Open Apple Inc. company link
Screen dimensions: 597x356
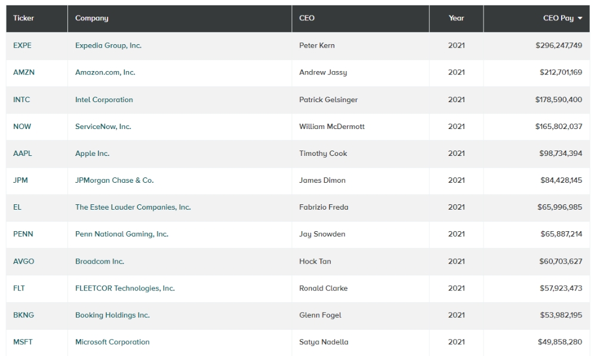click(92, 154)
